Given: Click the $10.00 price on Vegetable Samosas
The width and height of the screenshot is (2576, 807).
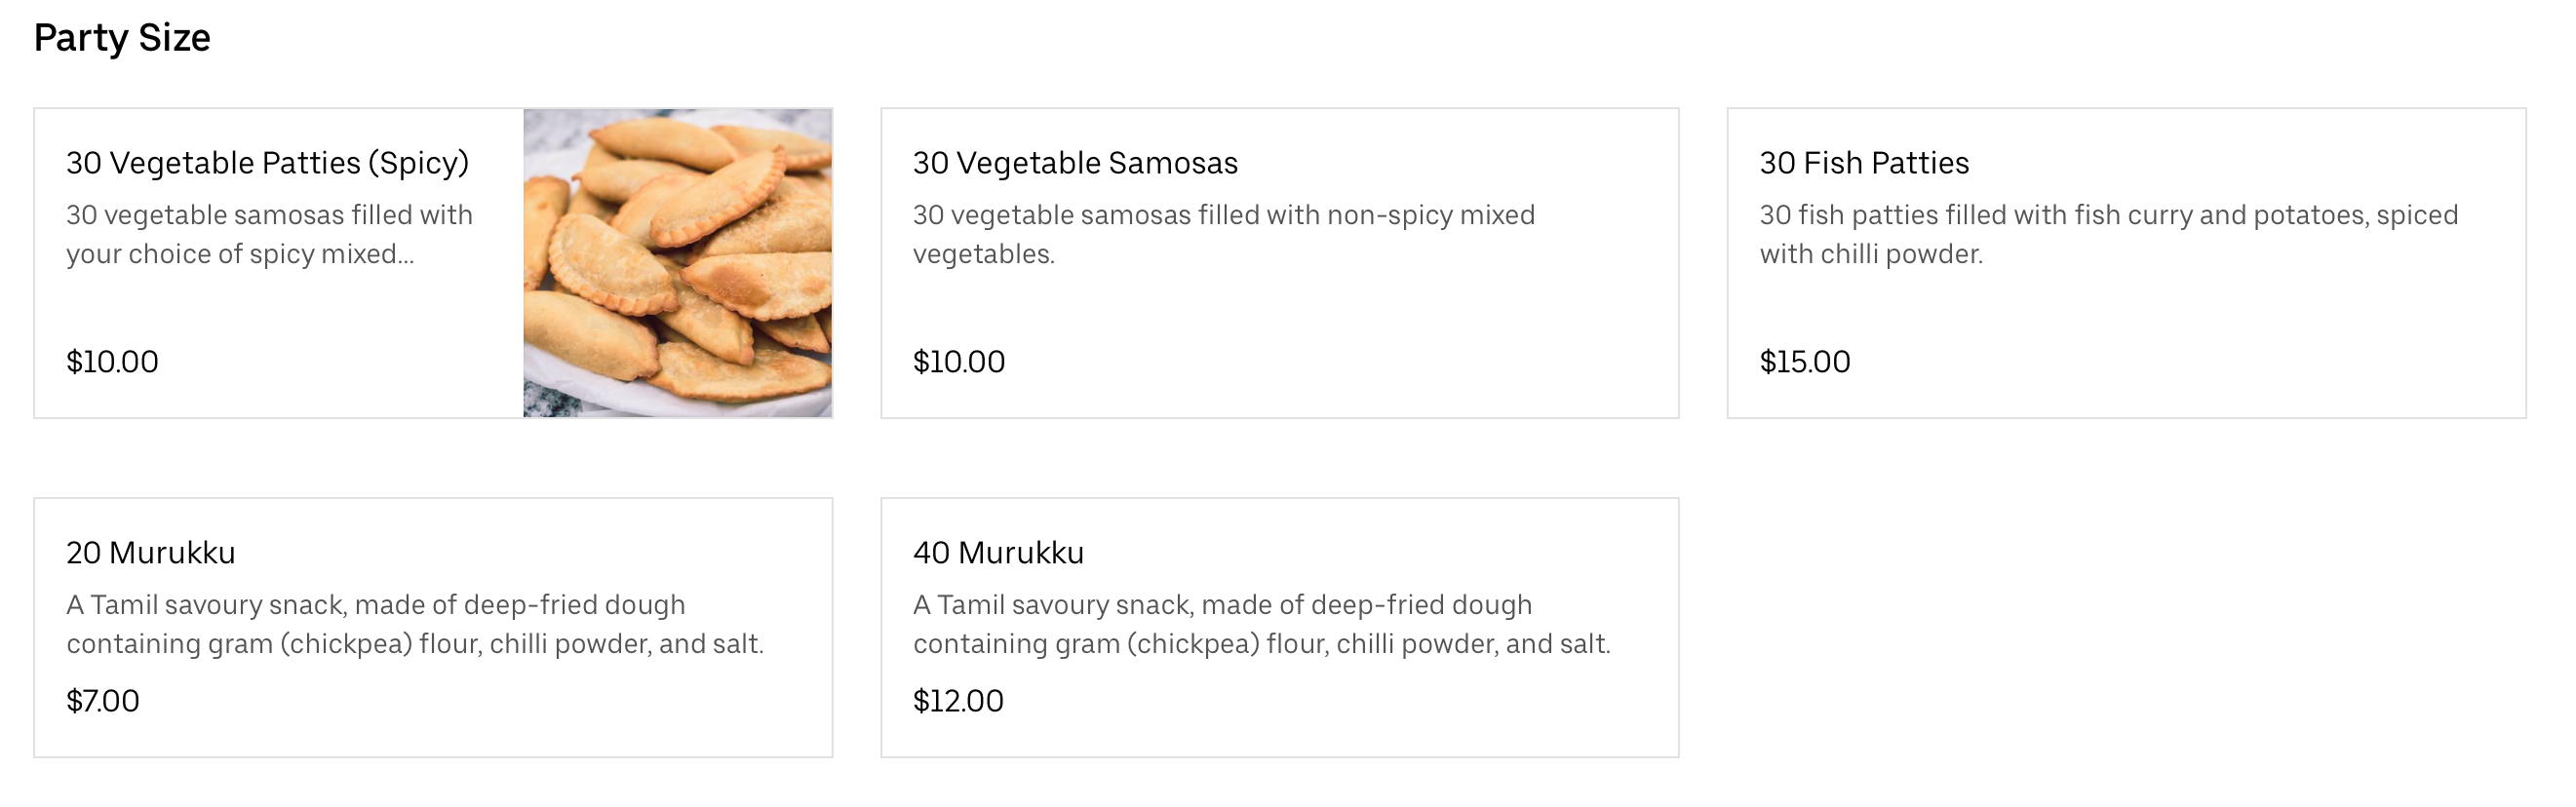Looking at the screenshot, I should (x=958, y=362).
